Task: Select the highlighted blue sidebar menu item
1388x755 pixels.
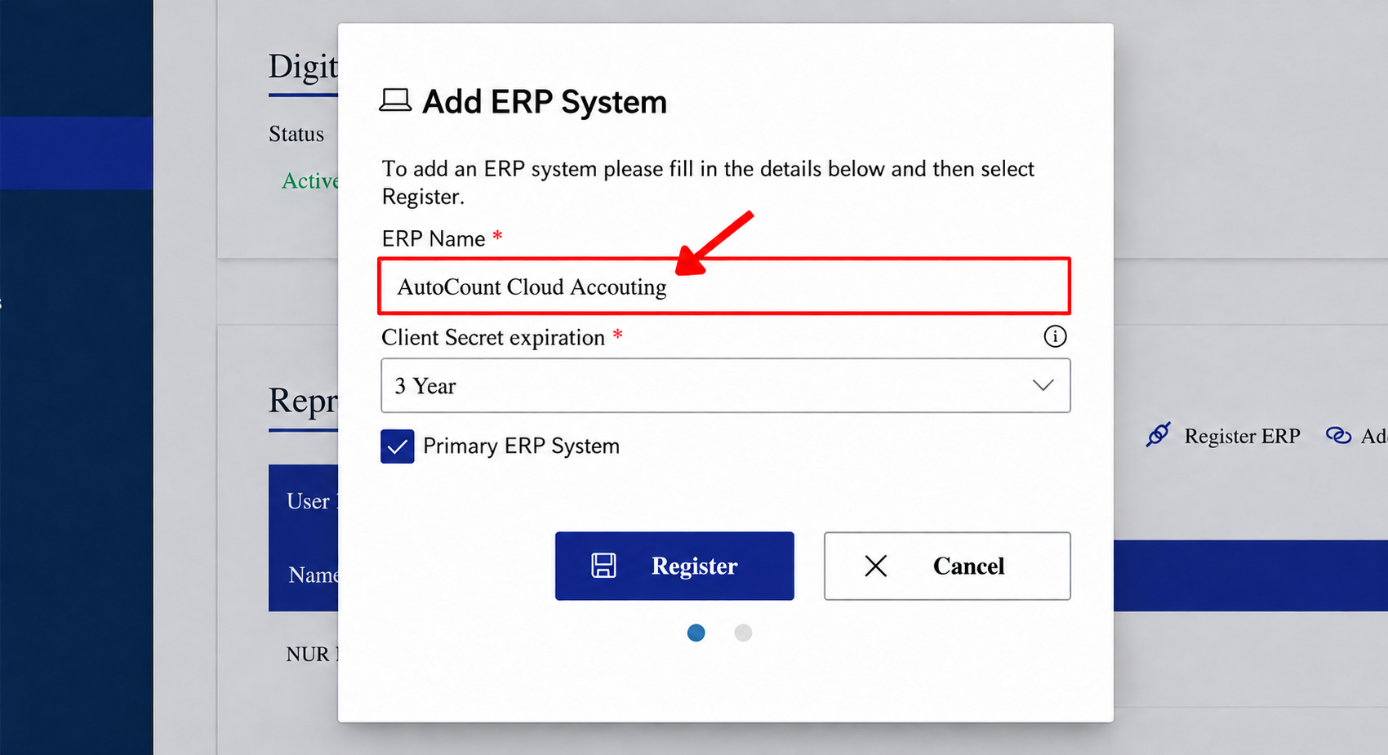Action: [76, 153]
